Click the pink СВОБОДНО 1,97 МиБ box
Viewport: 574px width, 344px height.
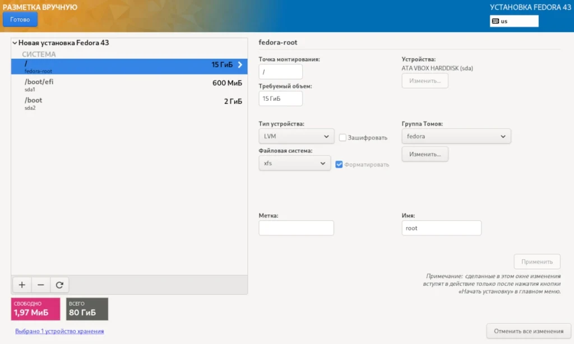(x=35, y=309)
